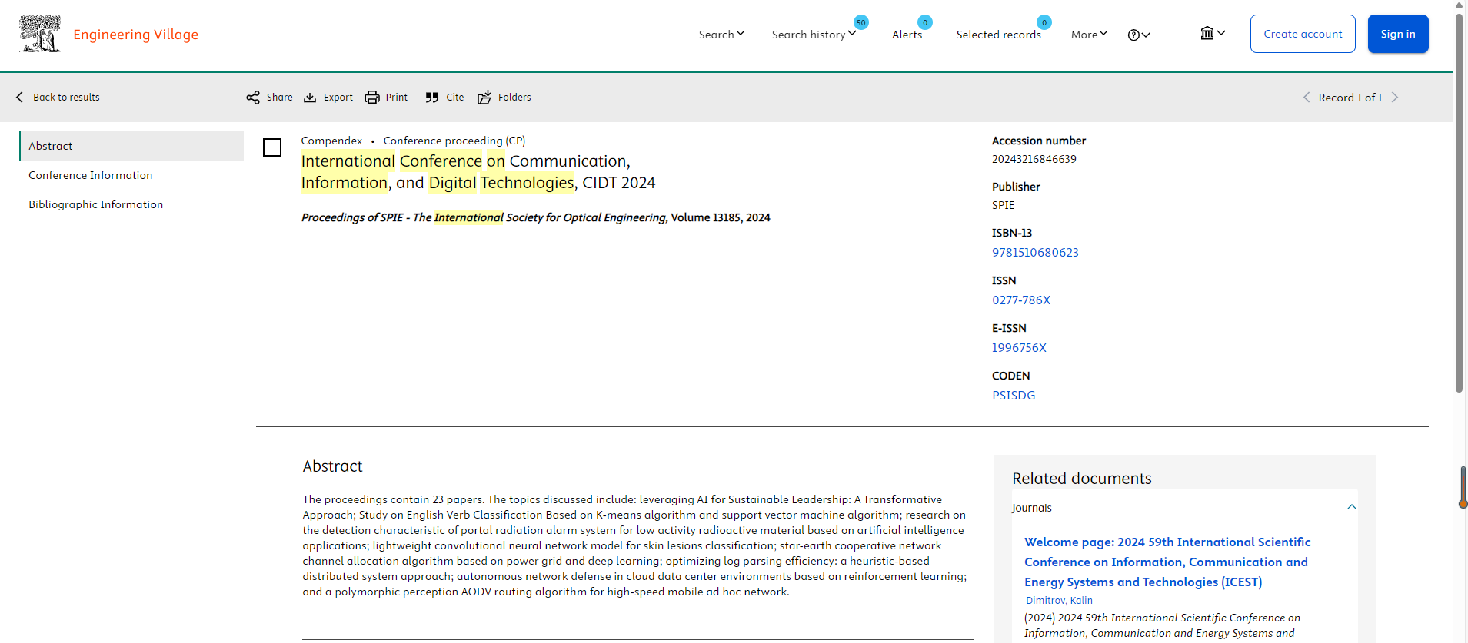
Task: Click the Create account button
Action: pyautogui.click(x=1303, y=34)
